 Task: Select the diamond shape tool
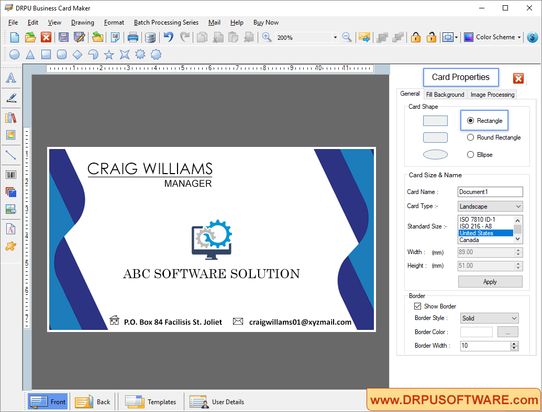pos(78,54)
